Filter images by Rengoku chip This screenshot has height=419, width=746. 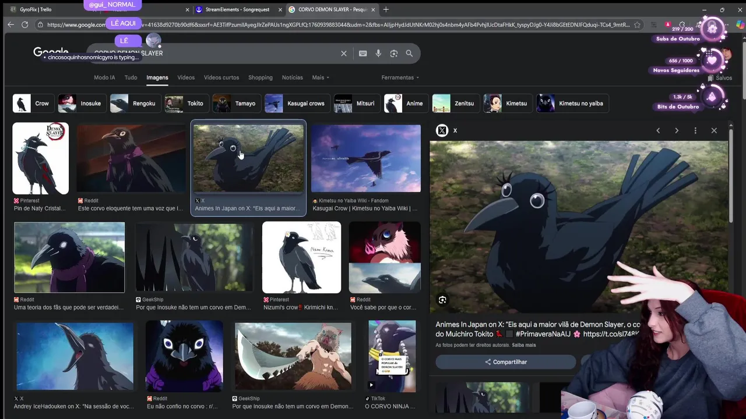pyautogui.click(x=135, y=104)
